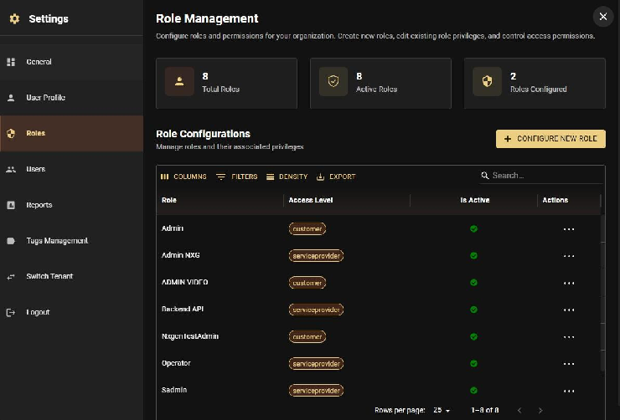This screenshot has width=620, height=420.
Task: Click the active checkmark for Operator
Action: 473,363
